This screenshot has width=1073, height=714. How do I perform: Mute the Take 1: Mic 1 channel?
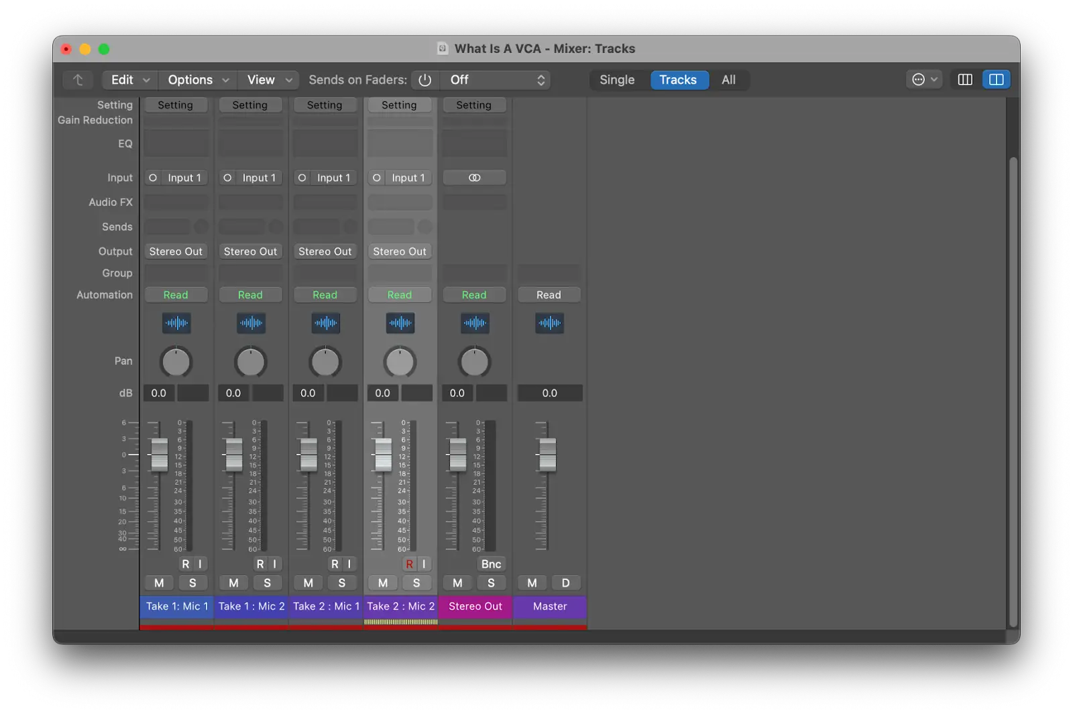click(159, 583)
